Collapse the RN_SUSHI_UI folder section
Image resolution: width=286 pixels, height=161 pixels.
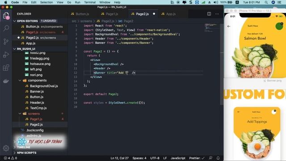[15, 49]
